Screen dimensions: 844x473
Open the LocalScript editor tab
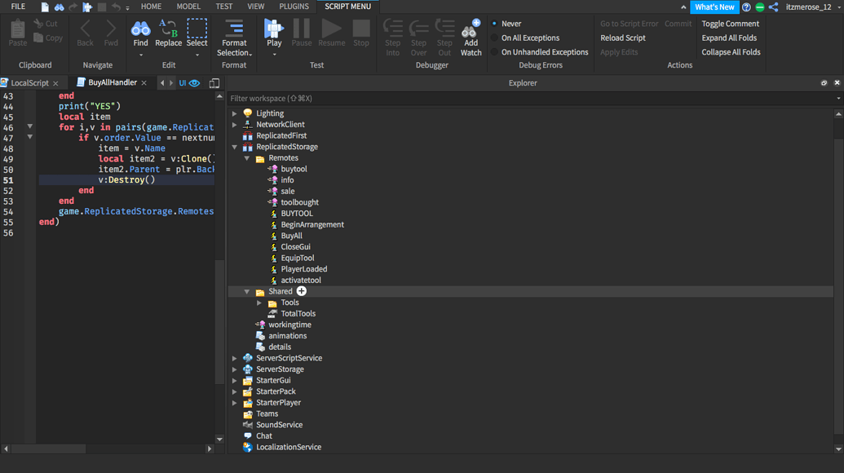(x=29, y=83)
